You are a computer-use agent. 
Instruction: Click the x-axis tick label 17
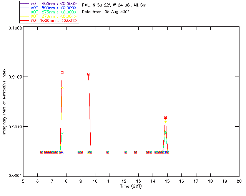[x=196, y=181]
